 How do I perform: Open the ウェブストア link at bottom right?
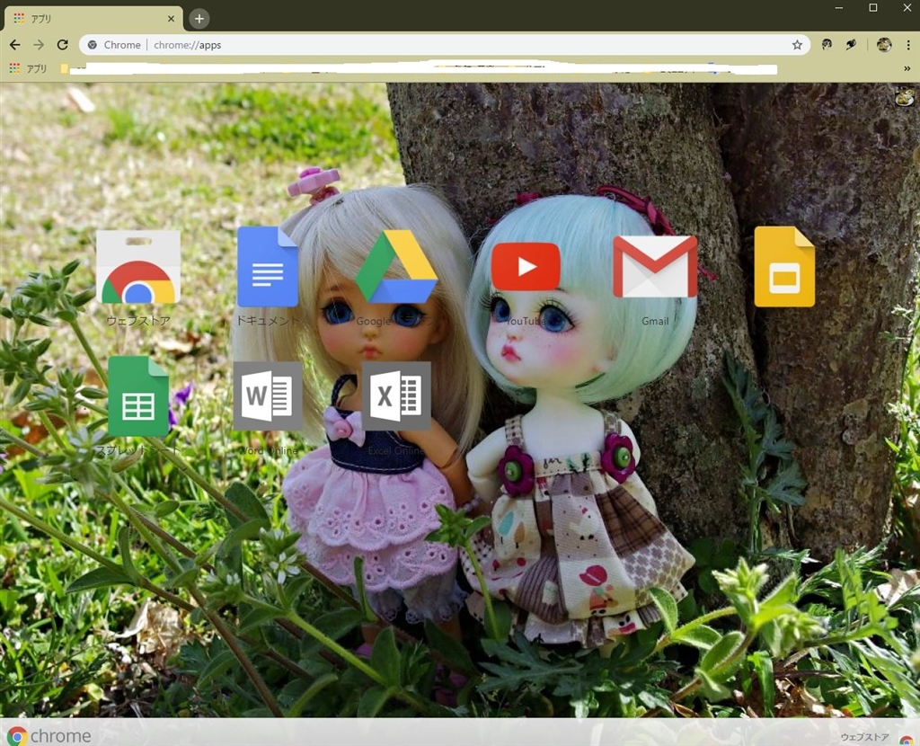click(864, 737)
